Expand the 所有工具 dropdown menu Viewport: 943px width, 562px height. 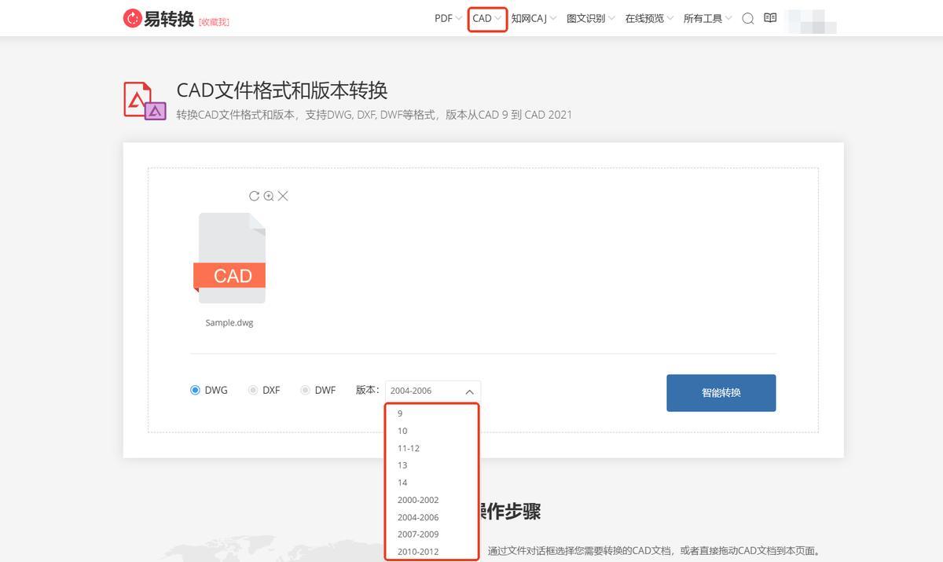pyautogui.click(x=707, y=18)
